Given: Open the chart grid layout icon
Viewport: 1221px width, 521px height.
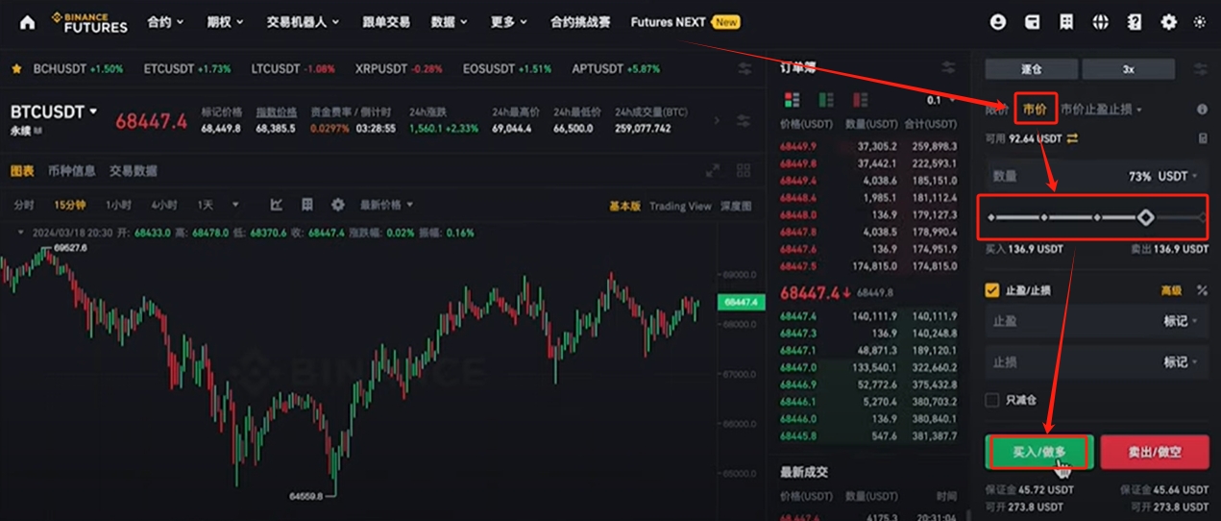Looking at the screenshot, I should tap(744, 170).
